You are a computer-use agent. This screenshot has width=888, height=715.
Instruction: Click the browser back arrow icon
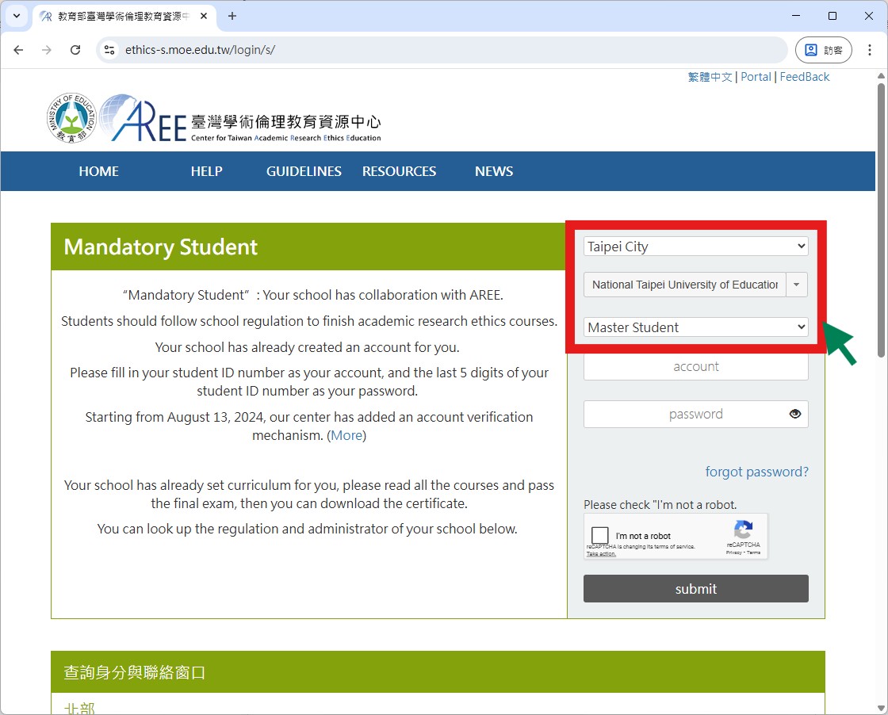(18, 49)
